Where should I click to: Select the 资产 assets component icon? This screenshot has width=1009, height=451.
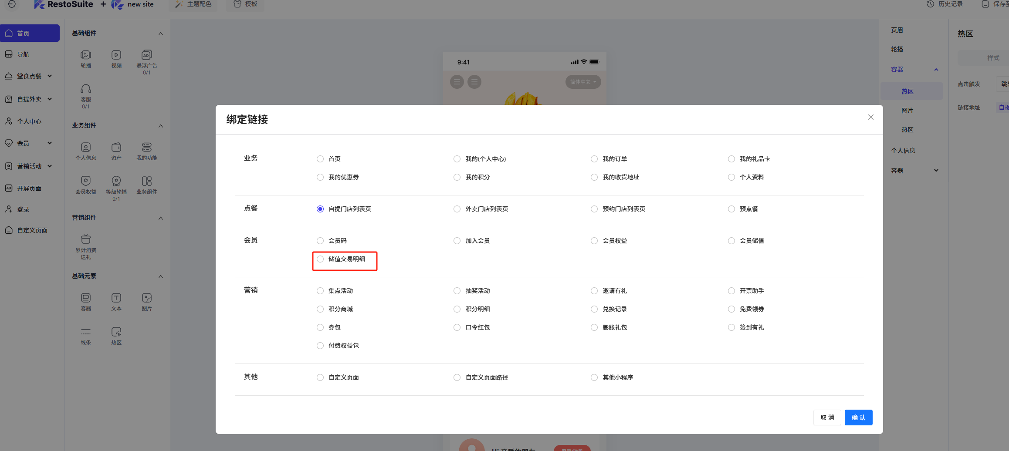click(116, 147)
